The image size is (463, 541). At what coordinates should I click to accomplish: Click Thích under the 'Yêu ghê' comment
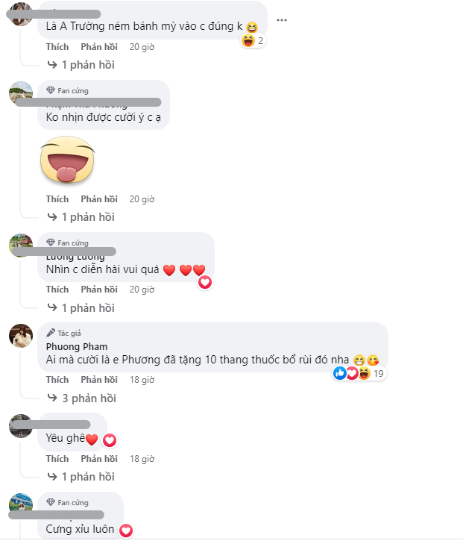click(57, 458)
